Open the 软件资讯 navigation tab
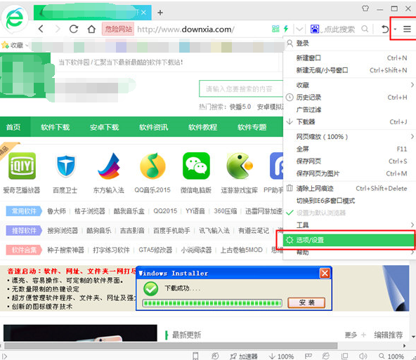Image resolution: width=416 pixels, height=360 pixels. pos(154,127)
